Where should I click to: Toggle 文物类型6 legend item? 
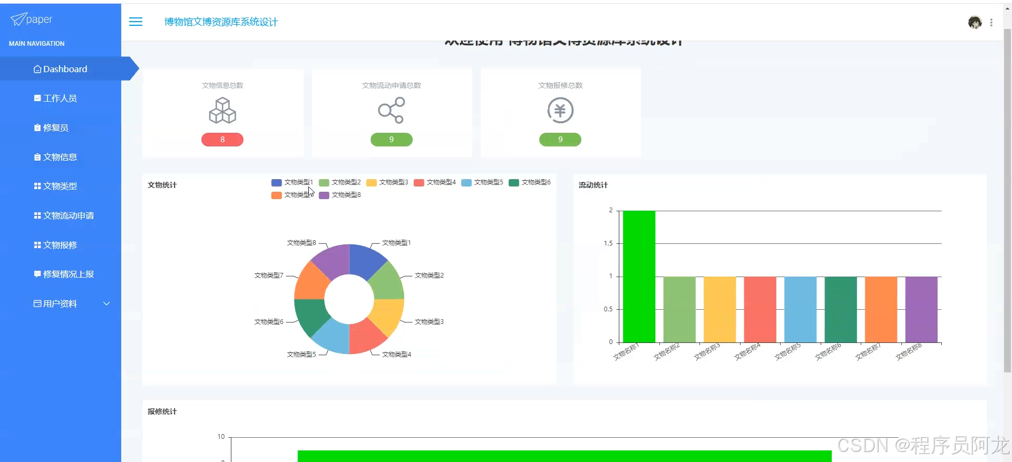tap(530, 182)
